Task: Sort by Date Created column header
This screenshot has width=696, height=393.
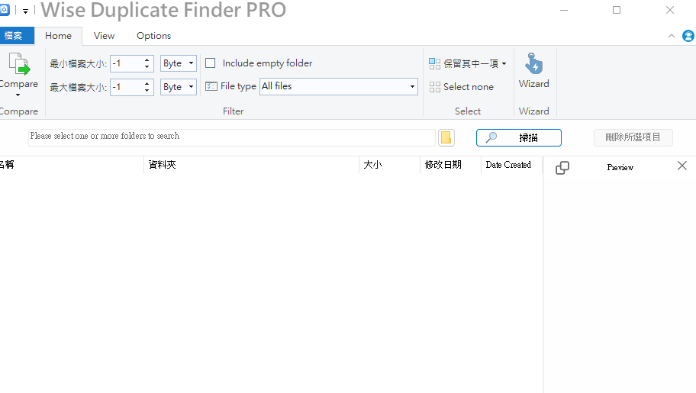Action: (x=512, y=165)
